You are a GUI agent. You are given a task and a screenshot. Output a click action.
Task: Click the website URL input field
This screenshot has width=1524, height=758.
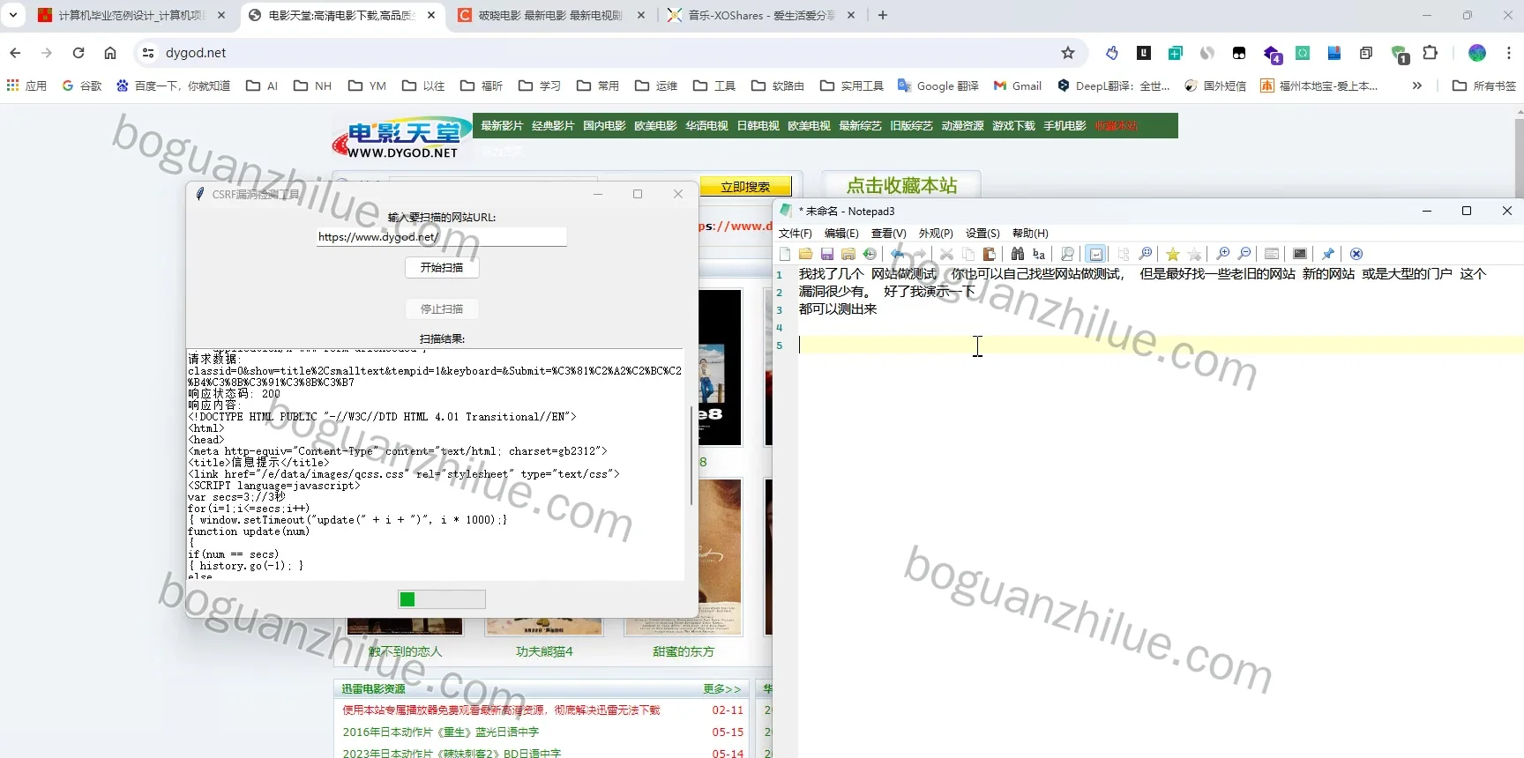point(441,237)
